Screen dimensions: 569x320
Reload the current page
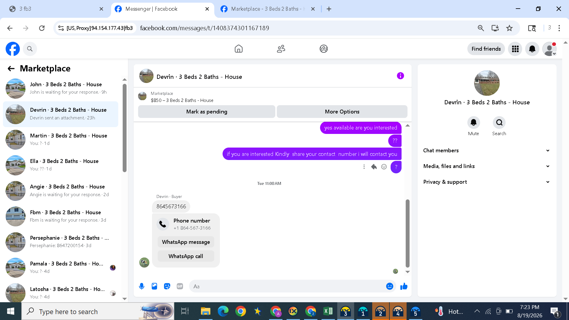[42, 28]
